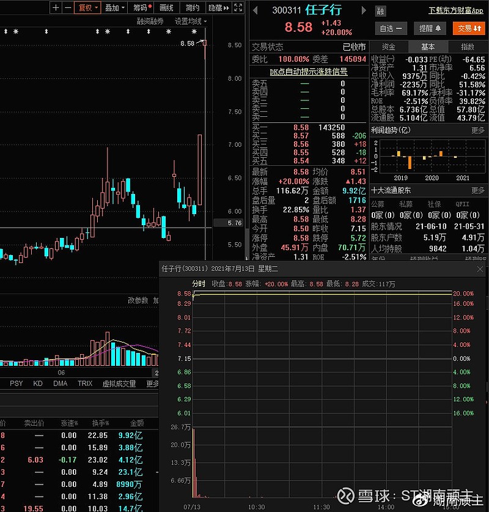This screenshot has width=489, height=512.
Task: Click the 公募 shareholder category
Action: pos(378,204)
